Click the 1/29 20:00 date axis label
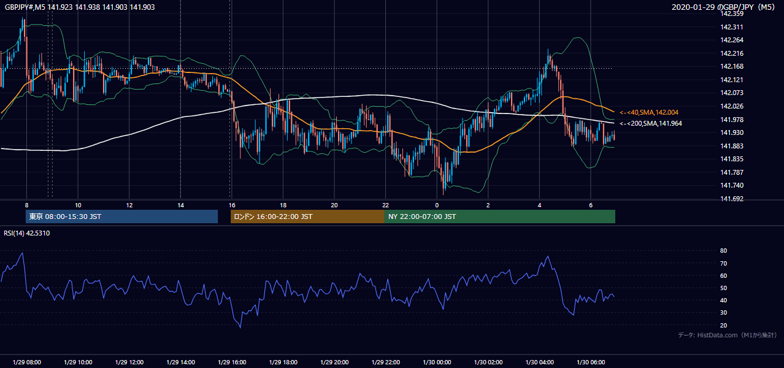 pos(334,362)
